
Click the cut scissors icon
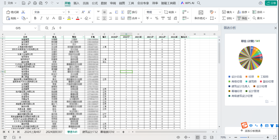[23, 12]
